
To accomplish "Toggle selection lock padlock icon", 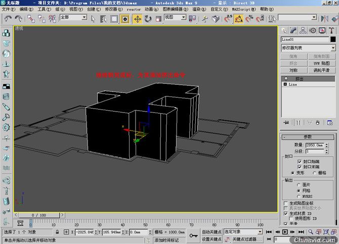I will coord(57,232).
